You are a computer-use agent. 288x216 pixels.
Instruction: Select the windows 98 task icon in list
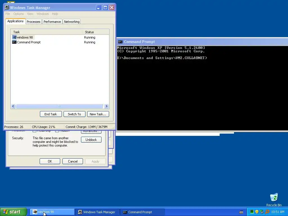tap(14, 37)
